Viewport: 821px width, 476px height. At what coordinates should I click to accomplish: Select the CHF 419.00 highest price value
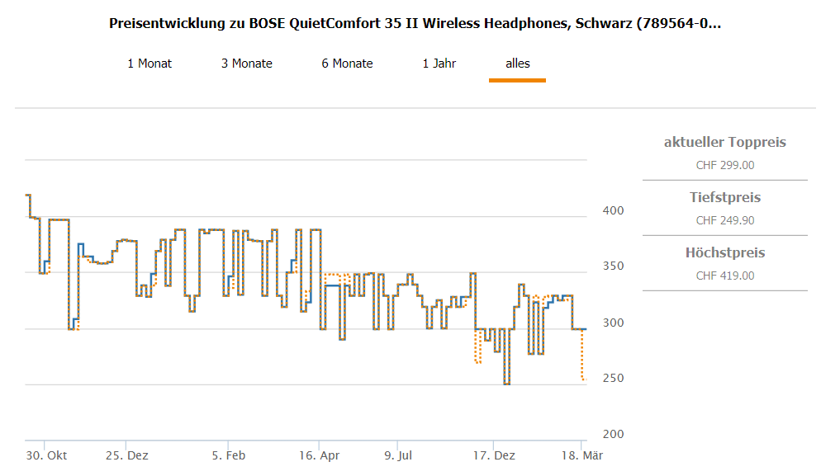[724, 276]
